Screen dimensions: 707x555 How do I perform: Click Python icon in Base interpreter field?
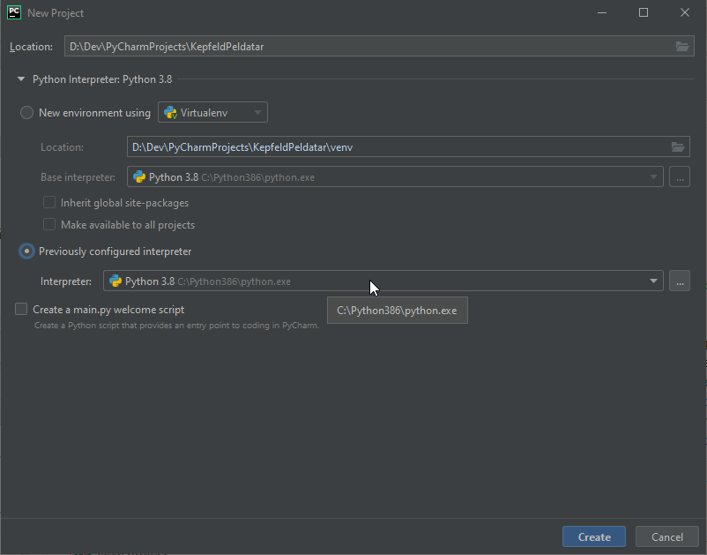(139, 176)
